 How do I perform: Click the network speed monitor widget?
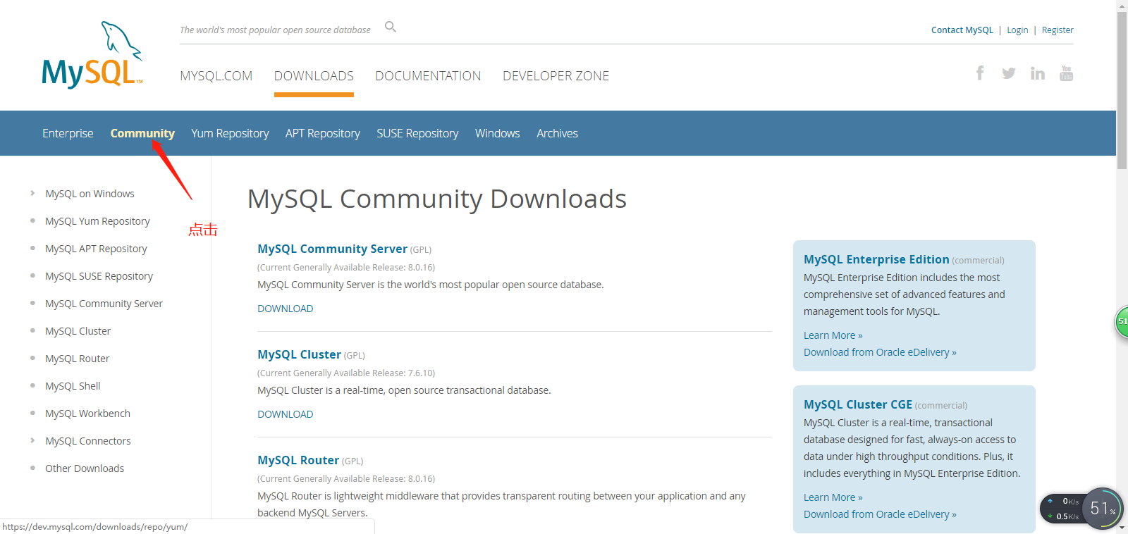(1081, 508)
